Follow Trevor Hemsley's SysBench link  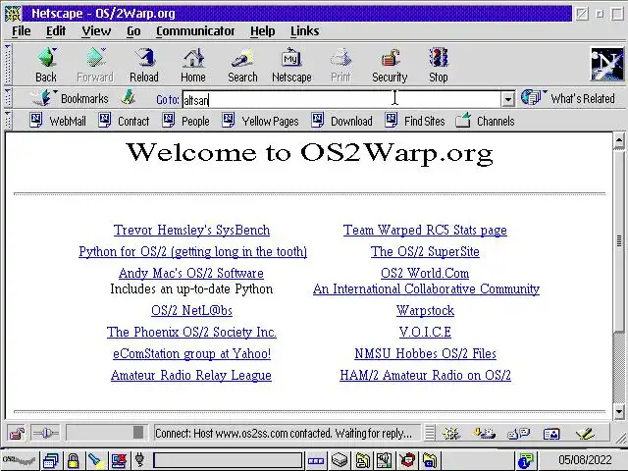191,231
